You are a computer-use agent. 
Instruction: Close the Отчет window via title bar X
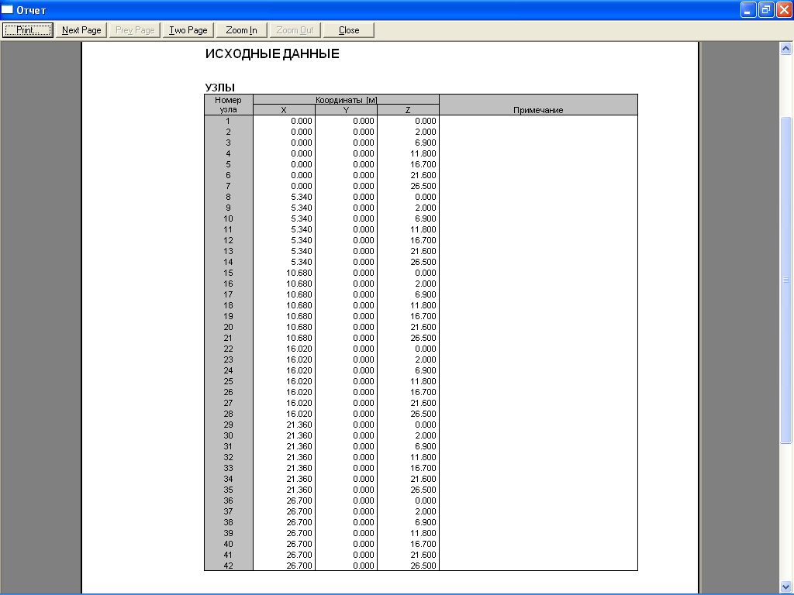784,9
